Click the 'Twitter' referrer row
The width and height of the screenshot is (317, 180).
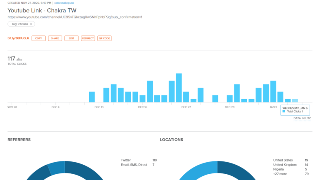pyautogui.click(x=139, y=160)
